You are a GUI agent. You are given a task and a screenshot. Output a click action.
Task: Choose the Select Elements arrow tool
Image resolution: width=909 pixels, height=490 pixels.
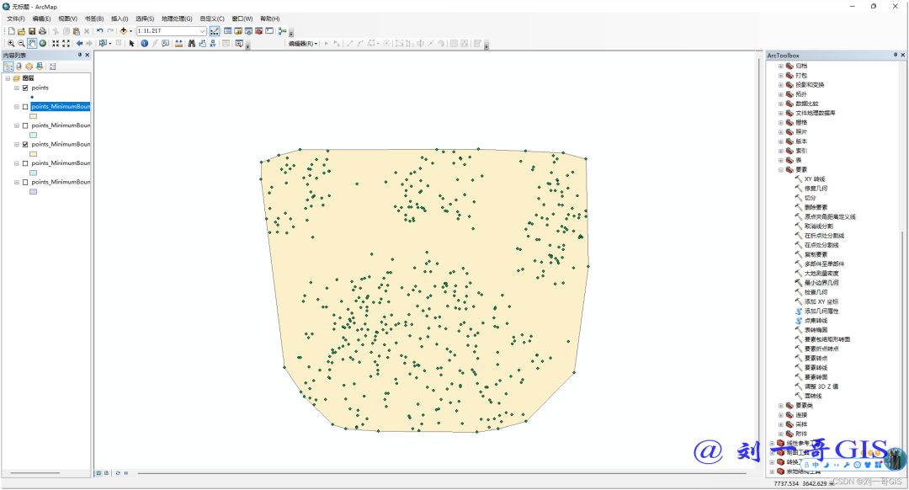[x=131, y=44]
